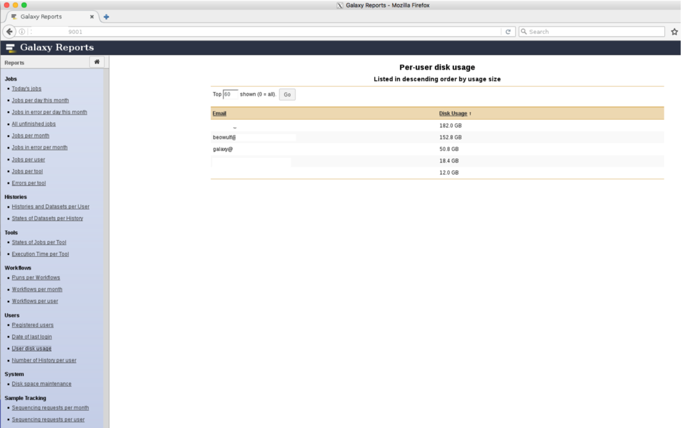Open Jobs per day this month
This screenshot has width=681, height=428.
tap(40, 101)
